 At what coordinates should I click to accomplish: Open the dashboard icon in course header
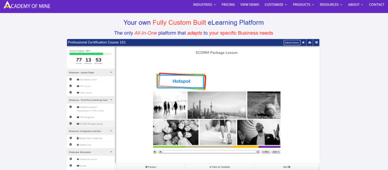coord(310,42)
